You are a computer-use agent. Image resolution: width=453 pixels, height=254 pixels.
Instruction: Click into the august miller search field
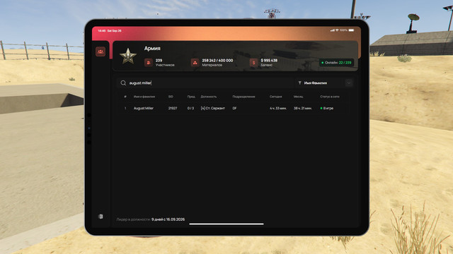(x=205, y=83)
